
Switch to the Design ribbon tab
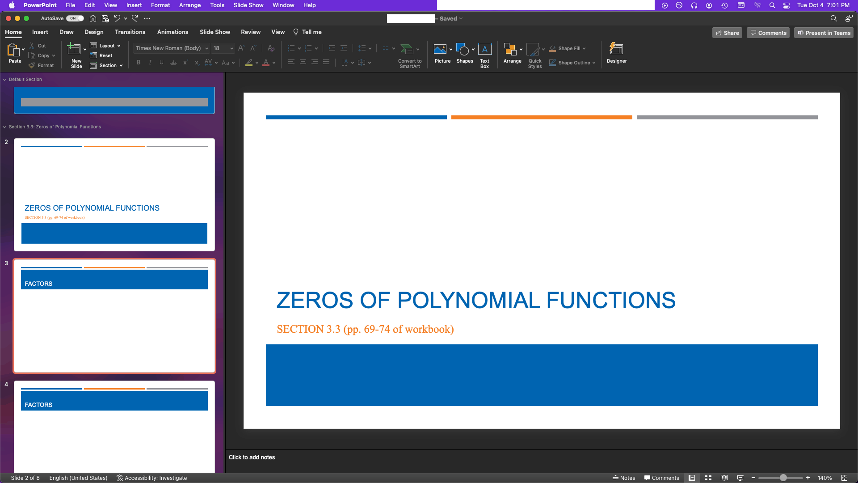[x=94, y=32]
